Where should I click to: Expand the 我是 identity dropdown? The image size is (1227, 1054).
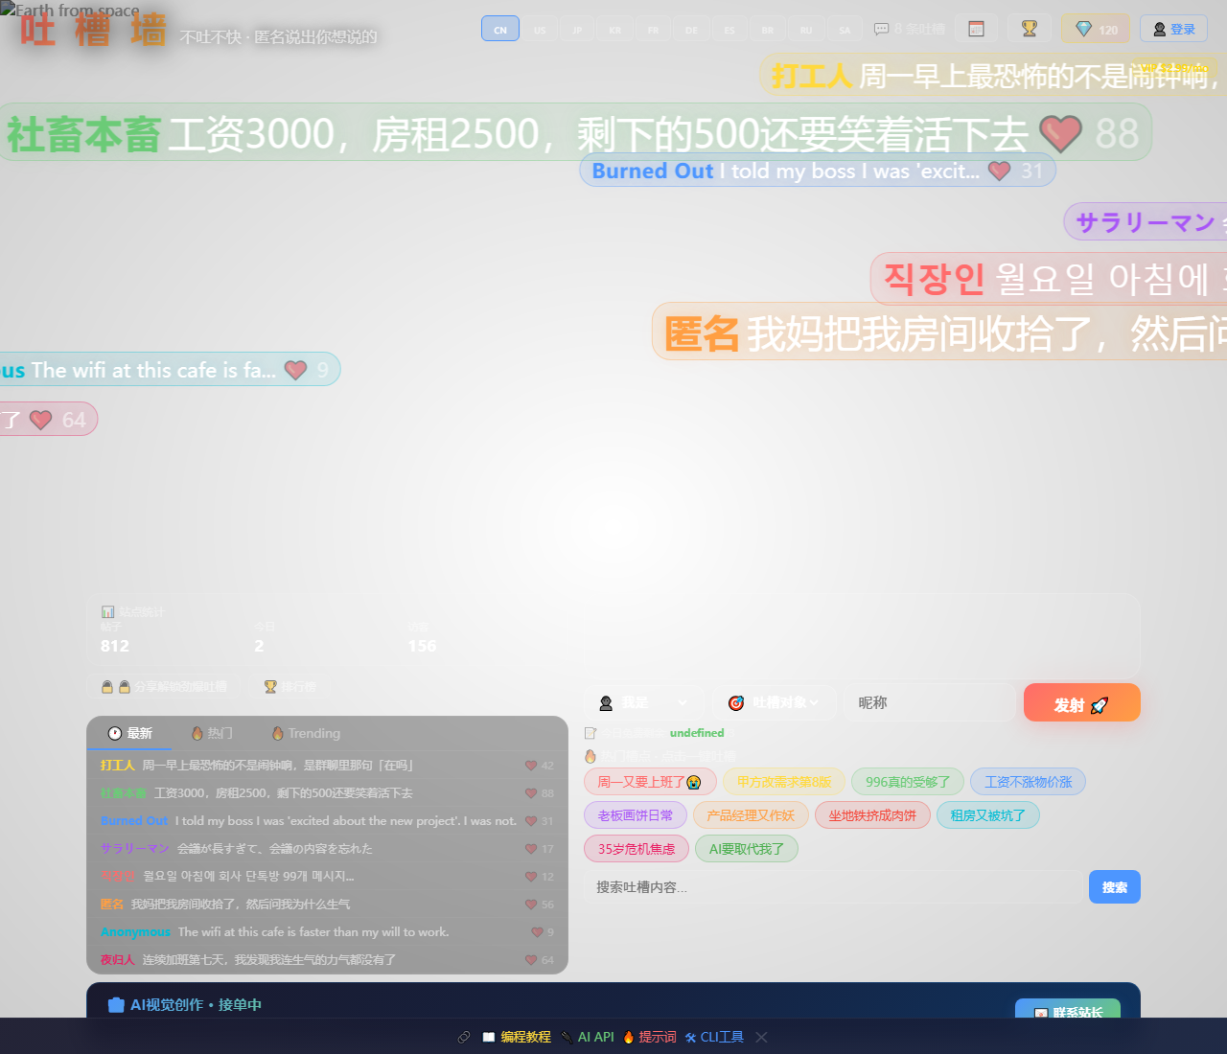[x=645, y=703]
